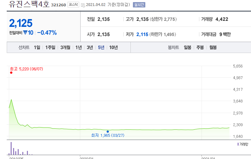Select the 1주일 line chart range

coord(50,47)
